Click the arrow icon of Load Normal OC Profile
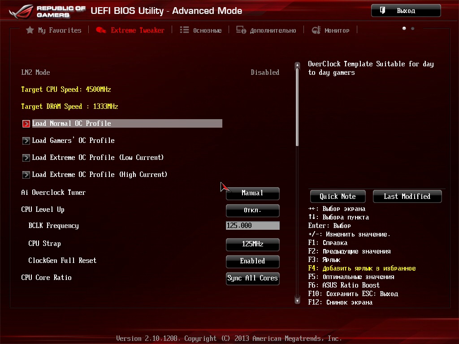 pos(26,124)
